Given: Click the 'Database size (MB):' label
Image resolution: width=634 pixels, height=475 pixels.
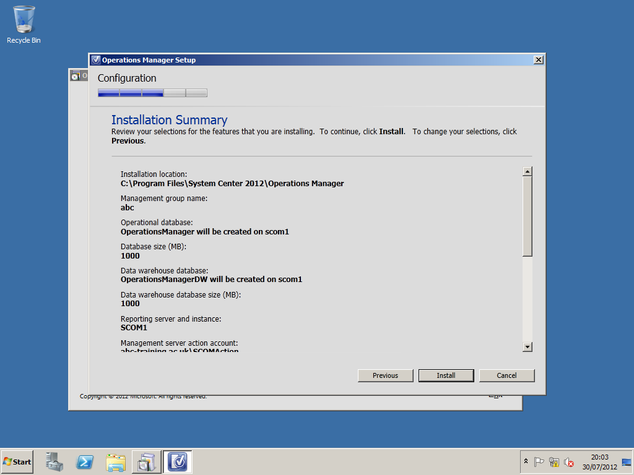Looking at the screenshot, I should pos(154,246).
